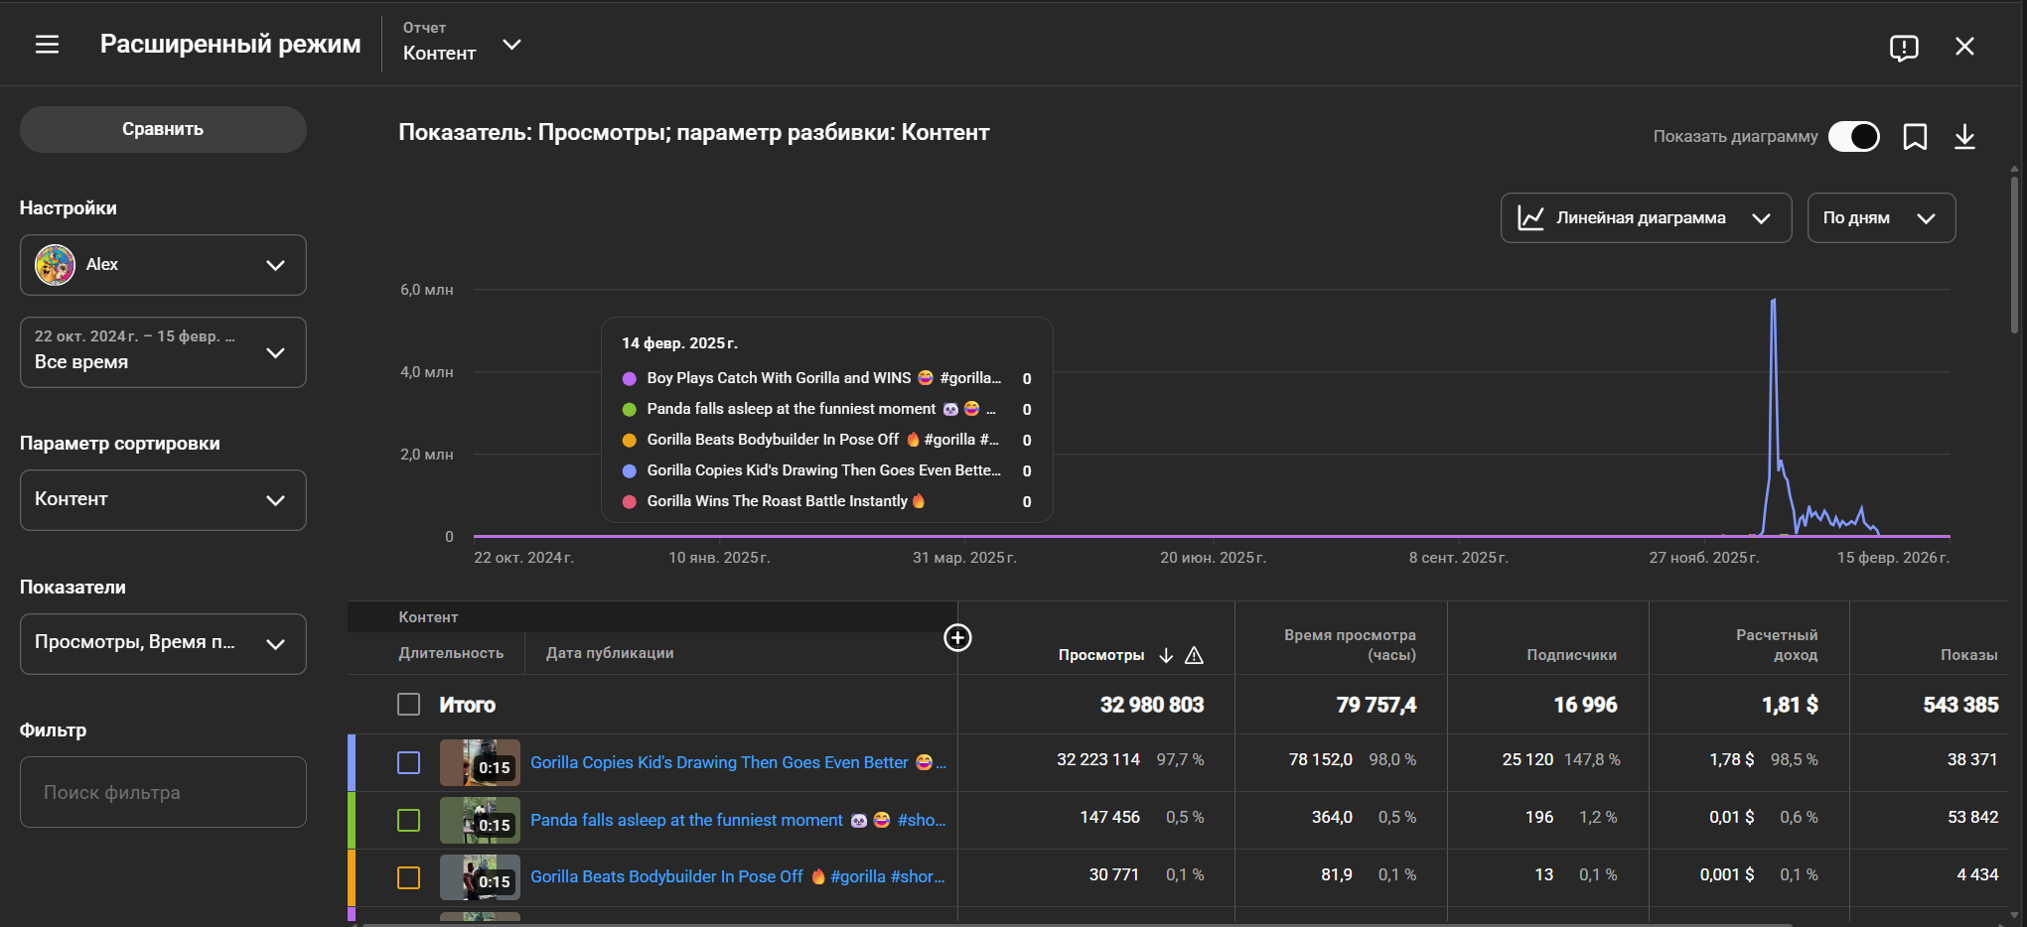Open the hamburger navigation menu
Screen dimensions: 2027x927
coord(47,45)
